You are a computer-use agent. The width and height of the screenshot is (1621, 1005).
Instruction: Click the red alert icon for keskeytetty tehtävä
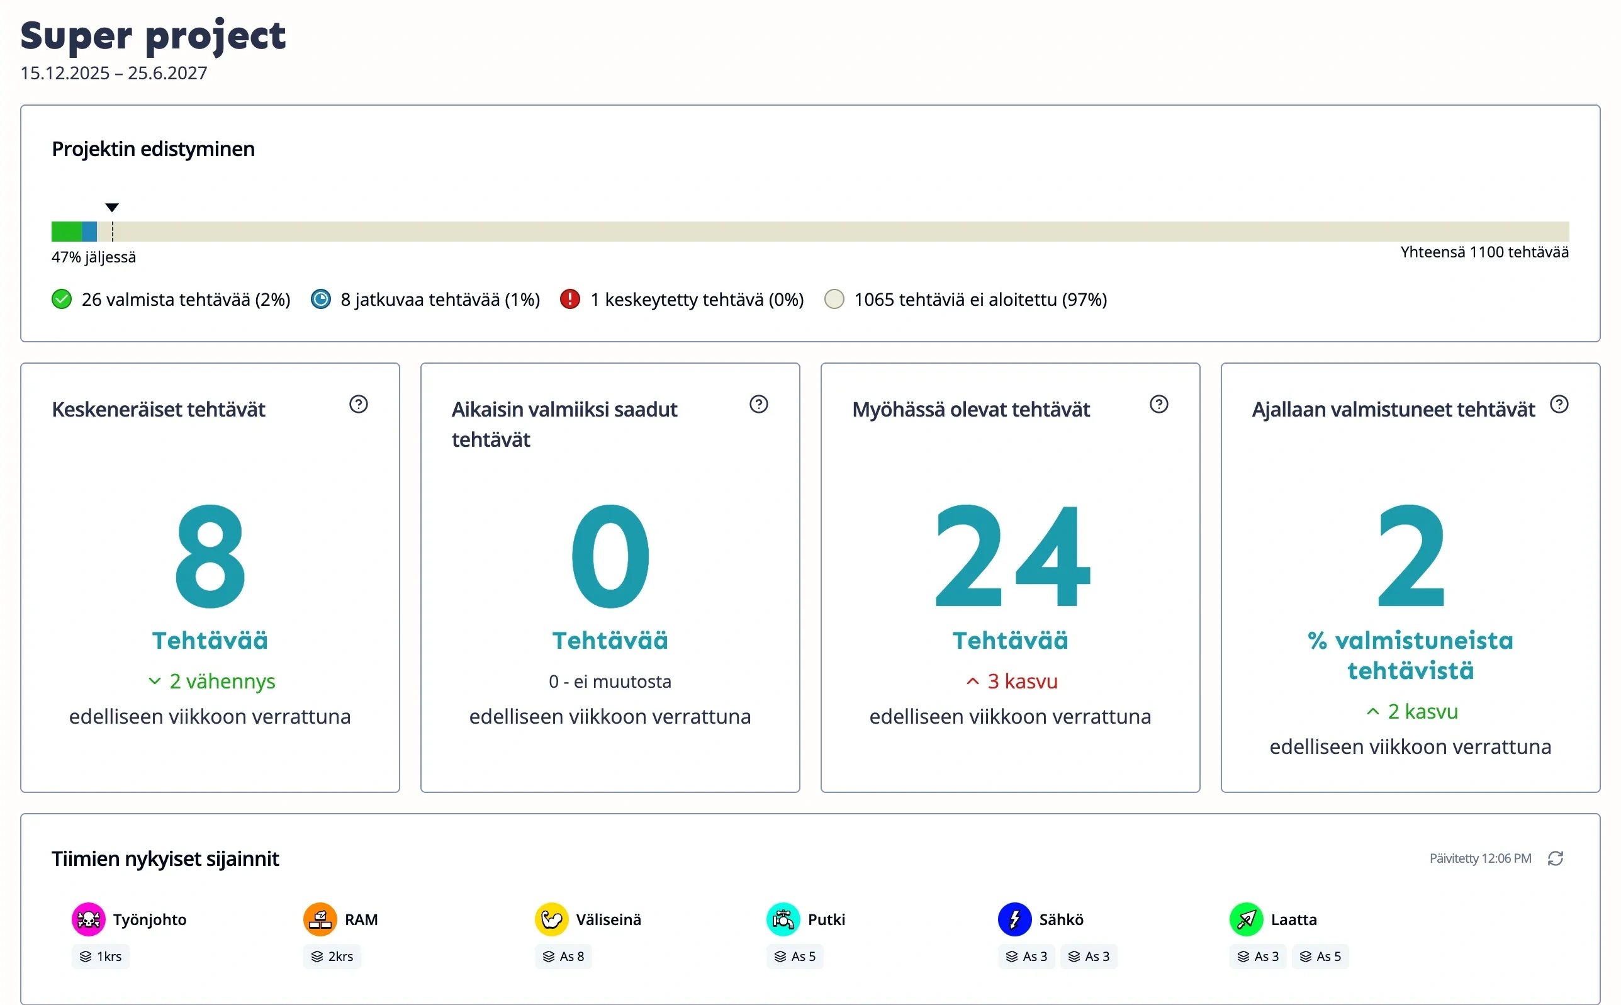pyautogui.click(x=570, y=299)
